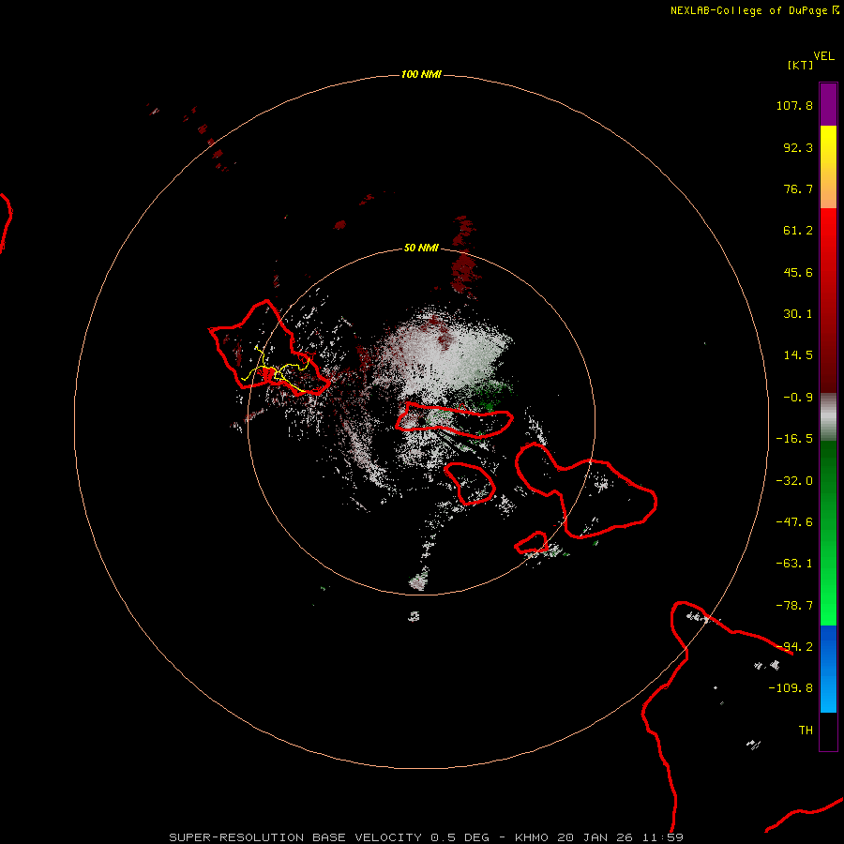The width and height of the screenshot is (844, 844).
Task: Click the -109.8 velocity scale value
Action: coord(791,688)
